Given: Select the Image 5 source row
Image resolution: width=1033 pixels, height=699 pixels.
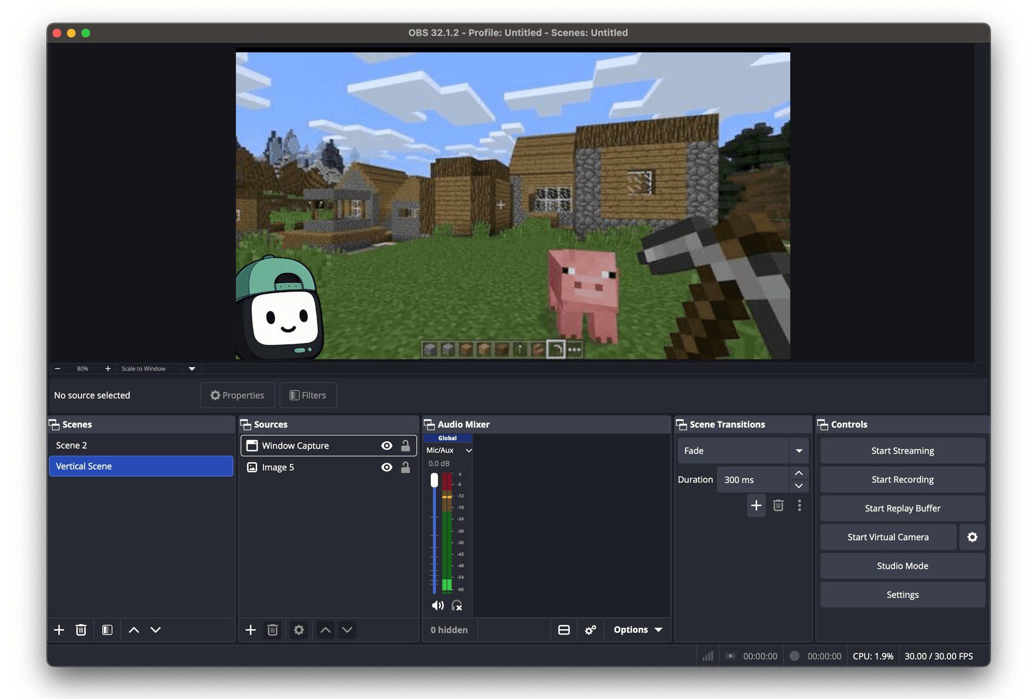Looking at the screenshot, I should click(329, 467).
